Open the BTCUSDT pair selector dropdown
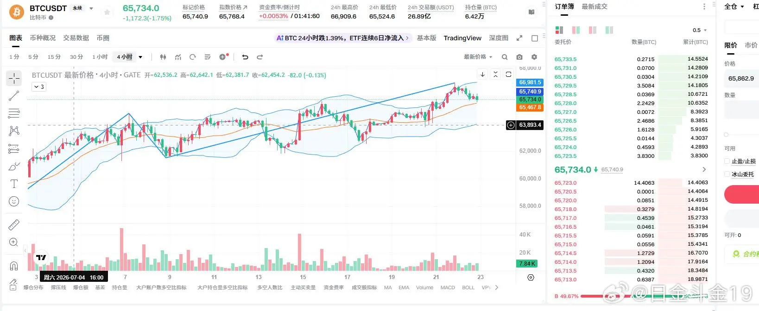The height and width of the screenshot is (311, 759). 91,8
